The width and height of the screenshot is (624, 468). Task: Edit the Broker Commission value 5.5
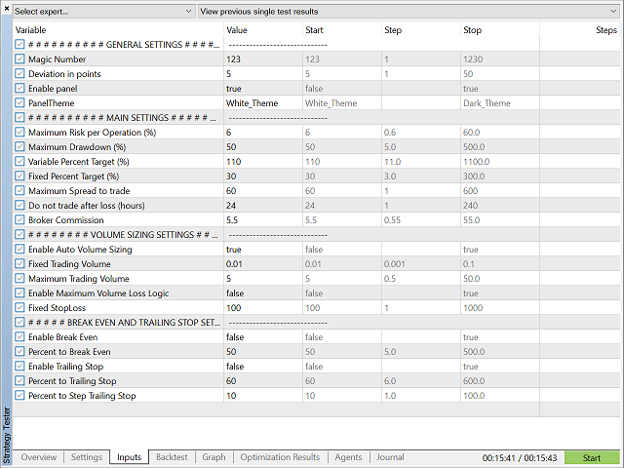click(232, 220)
